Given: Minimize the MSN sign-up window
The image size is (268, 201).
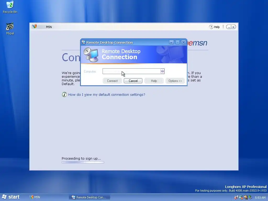Looking at the screenshot, I should (229, 27).
